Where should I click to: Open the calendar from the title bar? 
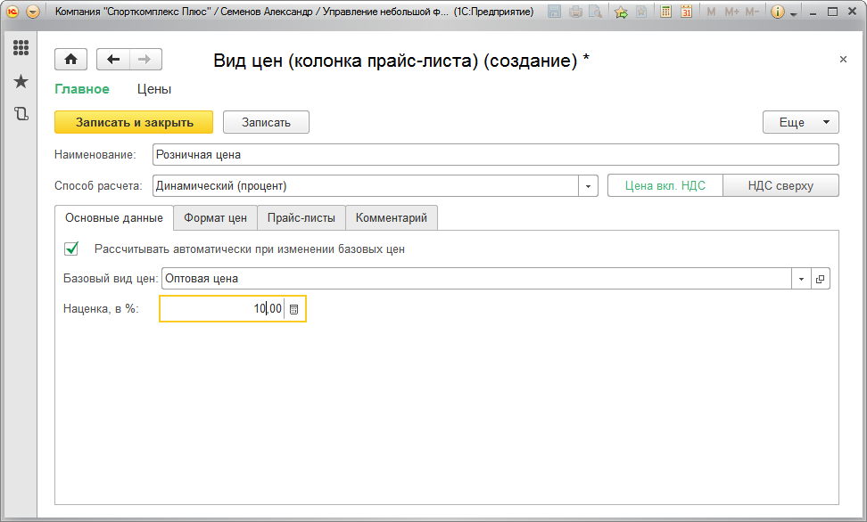click(687, 12)
